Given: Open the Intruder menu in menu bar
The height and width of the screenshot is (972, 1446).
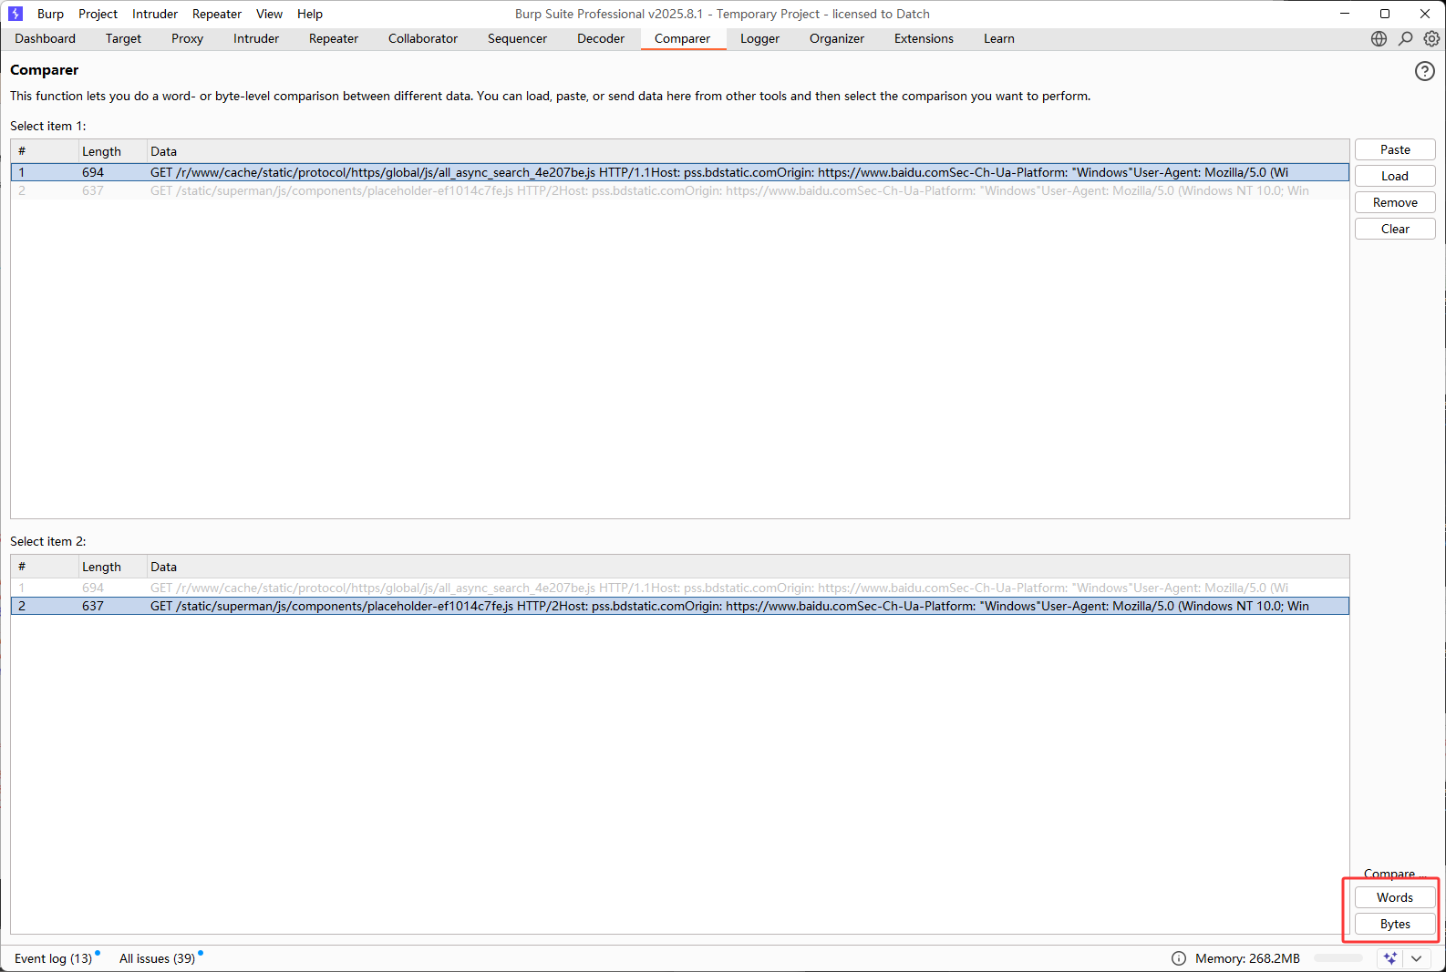Looking at the screenshot, I should (x=155, y=14).
